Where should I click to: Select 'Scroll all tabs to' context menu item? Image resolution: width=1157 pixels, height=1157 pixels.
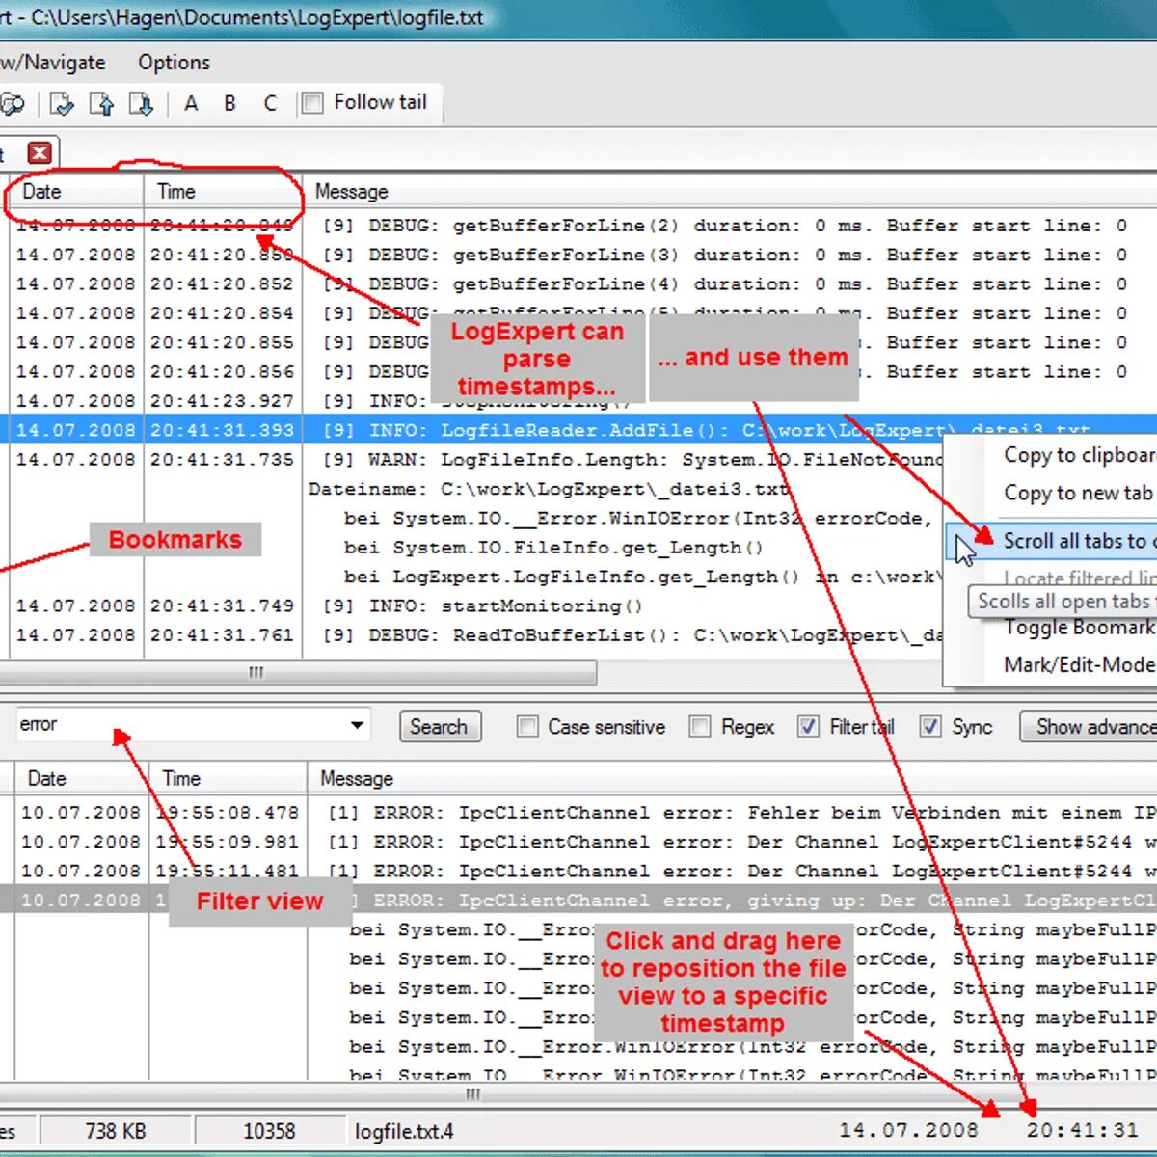tap(1053, 541)
